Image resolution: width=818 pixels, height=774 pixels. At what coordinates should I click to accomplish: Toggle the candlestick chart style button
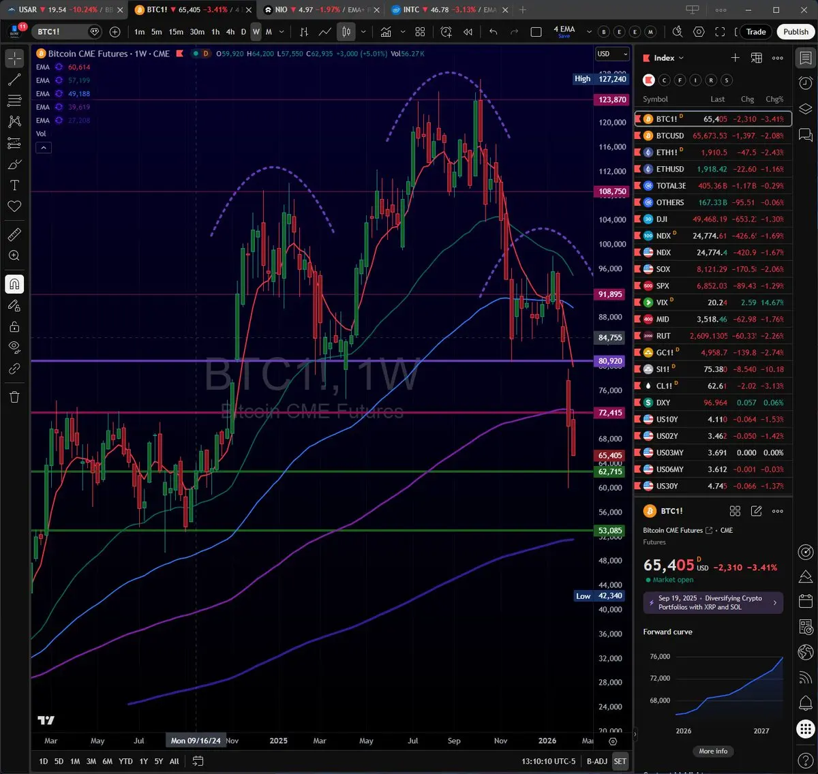(x=346, y=32)
